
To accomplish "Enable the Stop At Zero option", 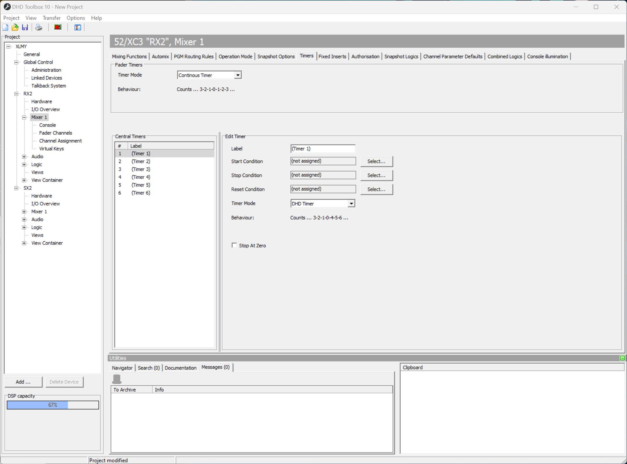I will (x=234, y=245).
